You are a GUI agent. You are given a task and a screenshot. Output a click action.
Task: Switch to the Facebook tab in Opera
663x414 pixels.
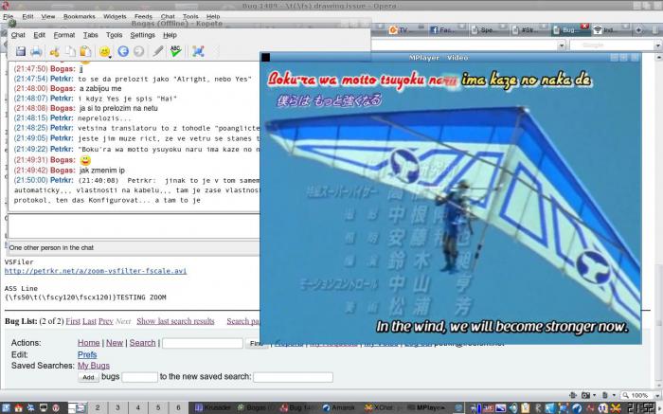[447, 30]
